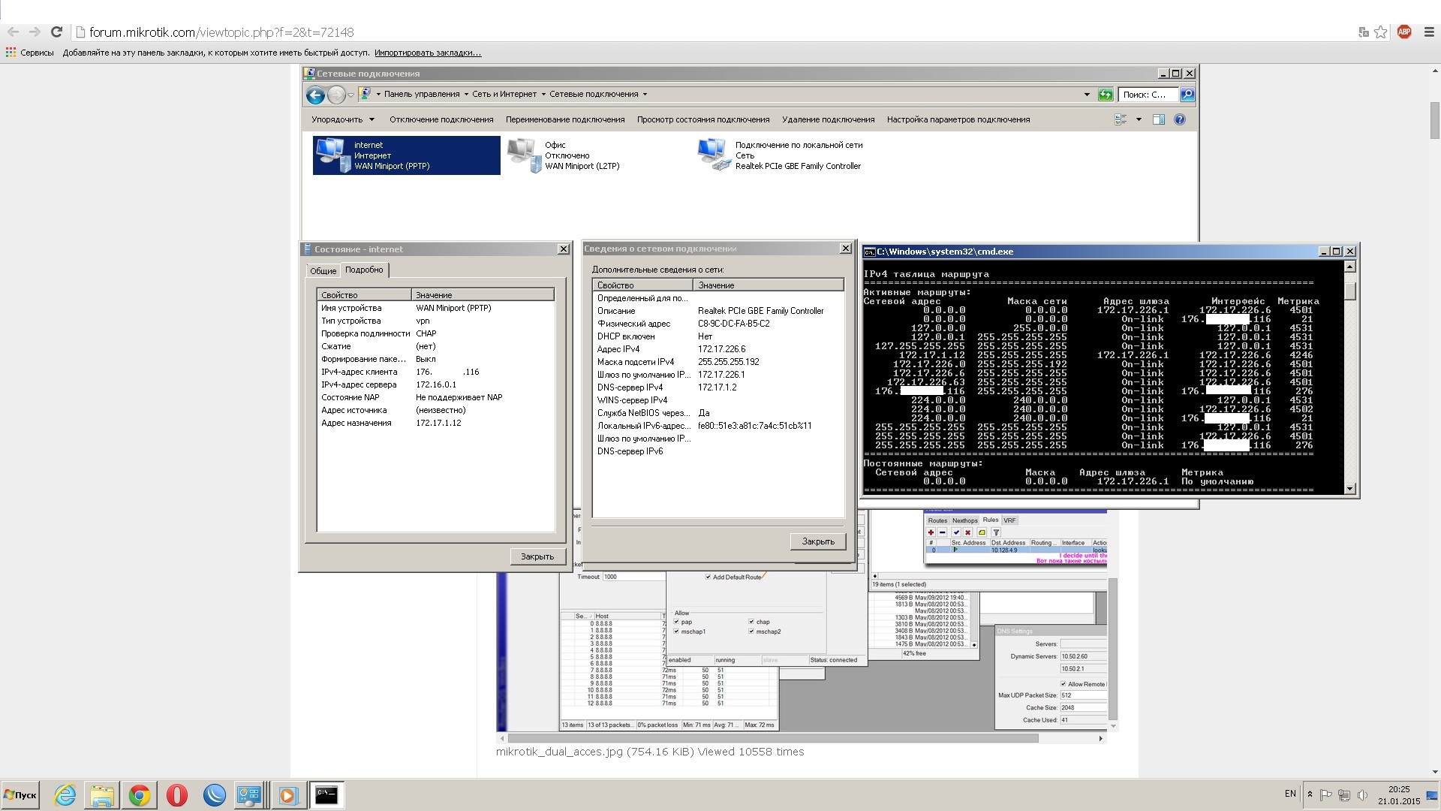Select the Офис L2TP connection
Image resolution: width=1441 pixels, height=811 pixels.
[x=564, y=155]
